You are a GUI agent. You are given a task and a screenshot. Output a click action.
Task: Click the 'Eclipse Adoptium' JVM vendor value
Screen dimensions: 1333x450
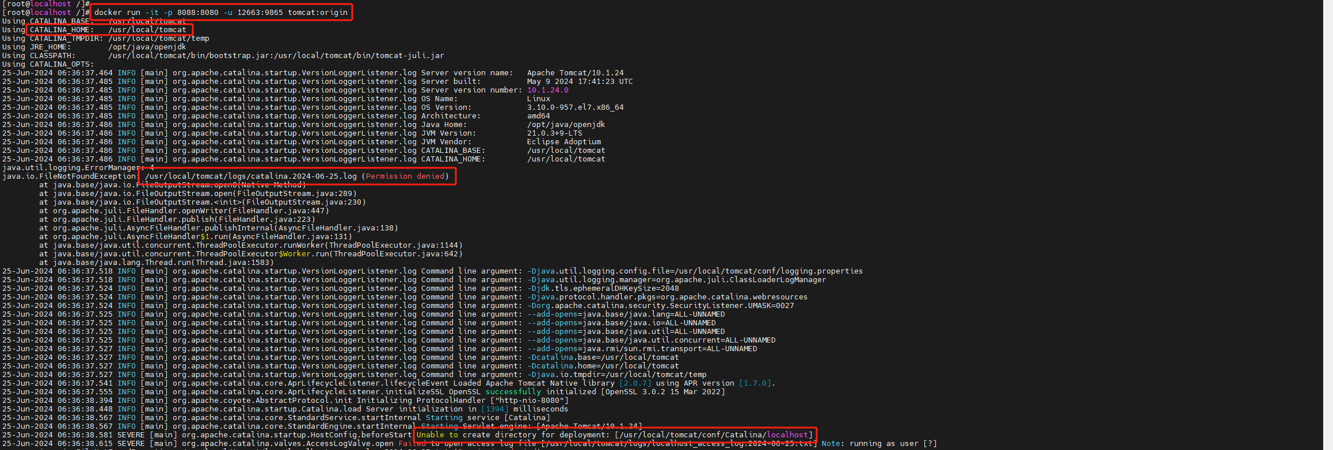[564, 141]
